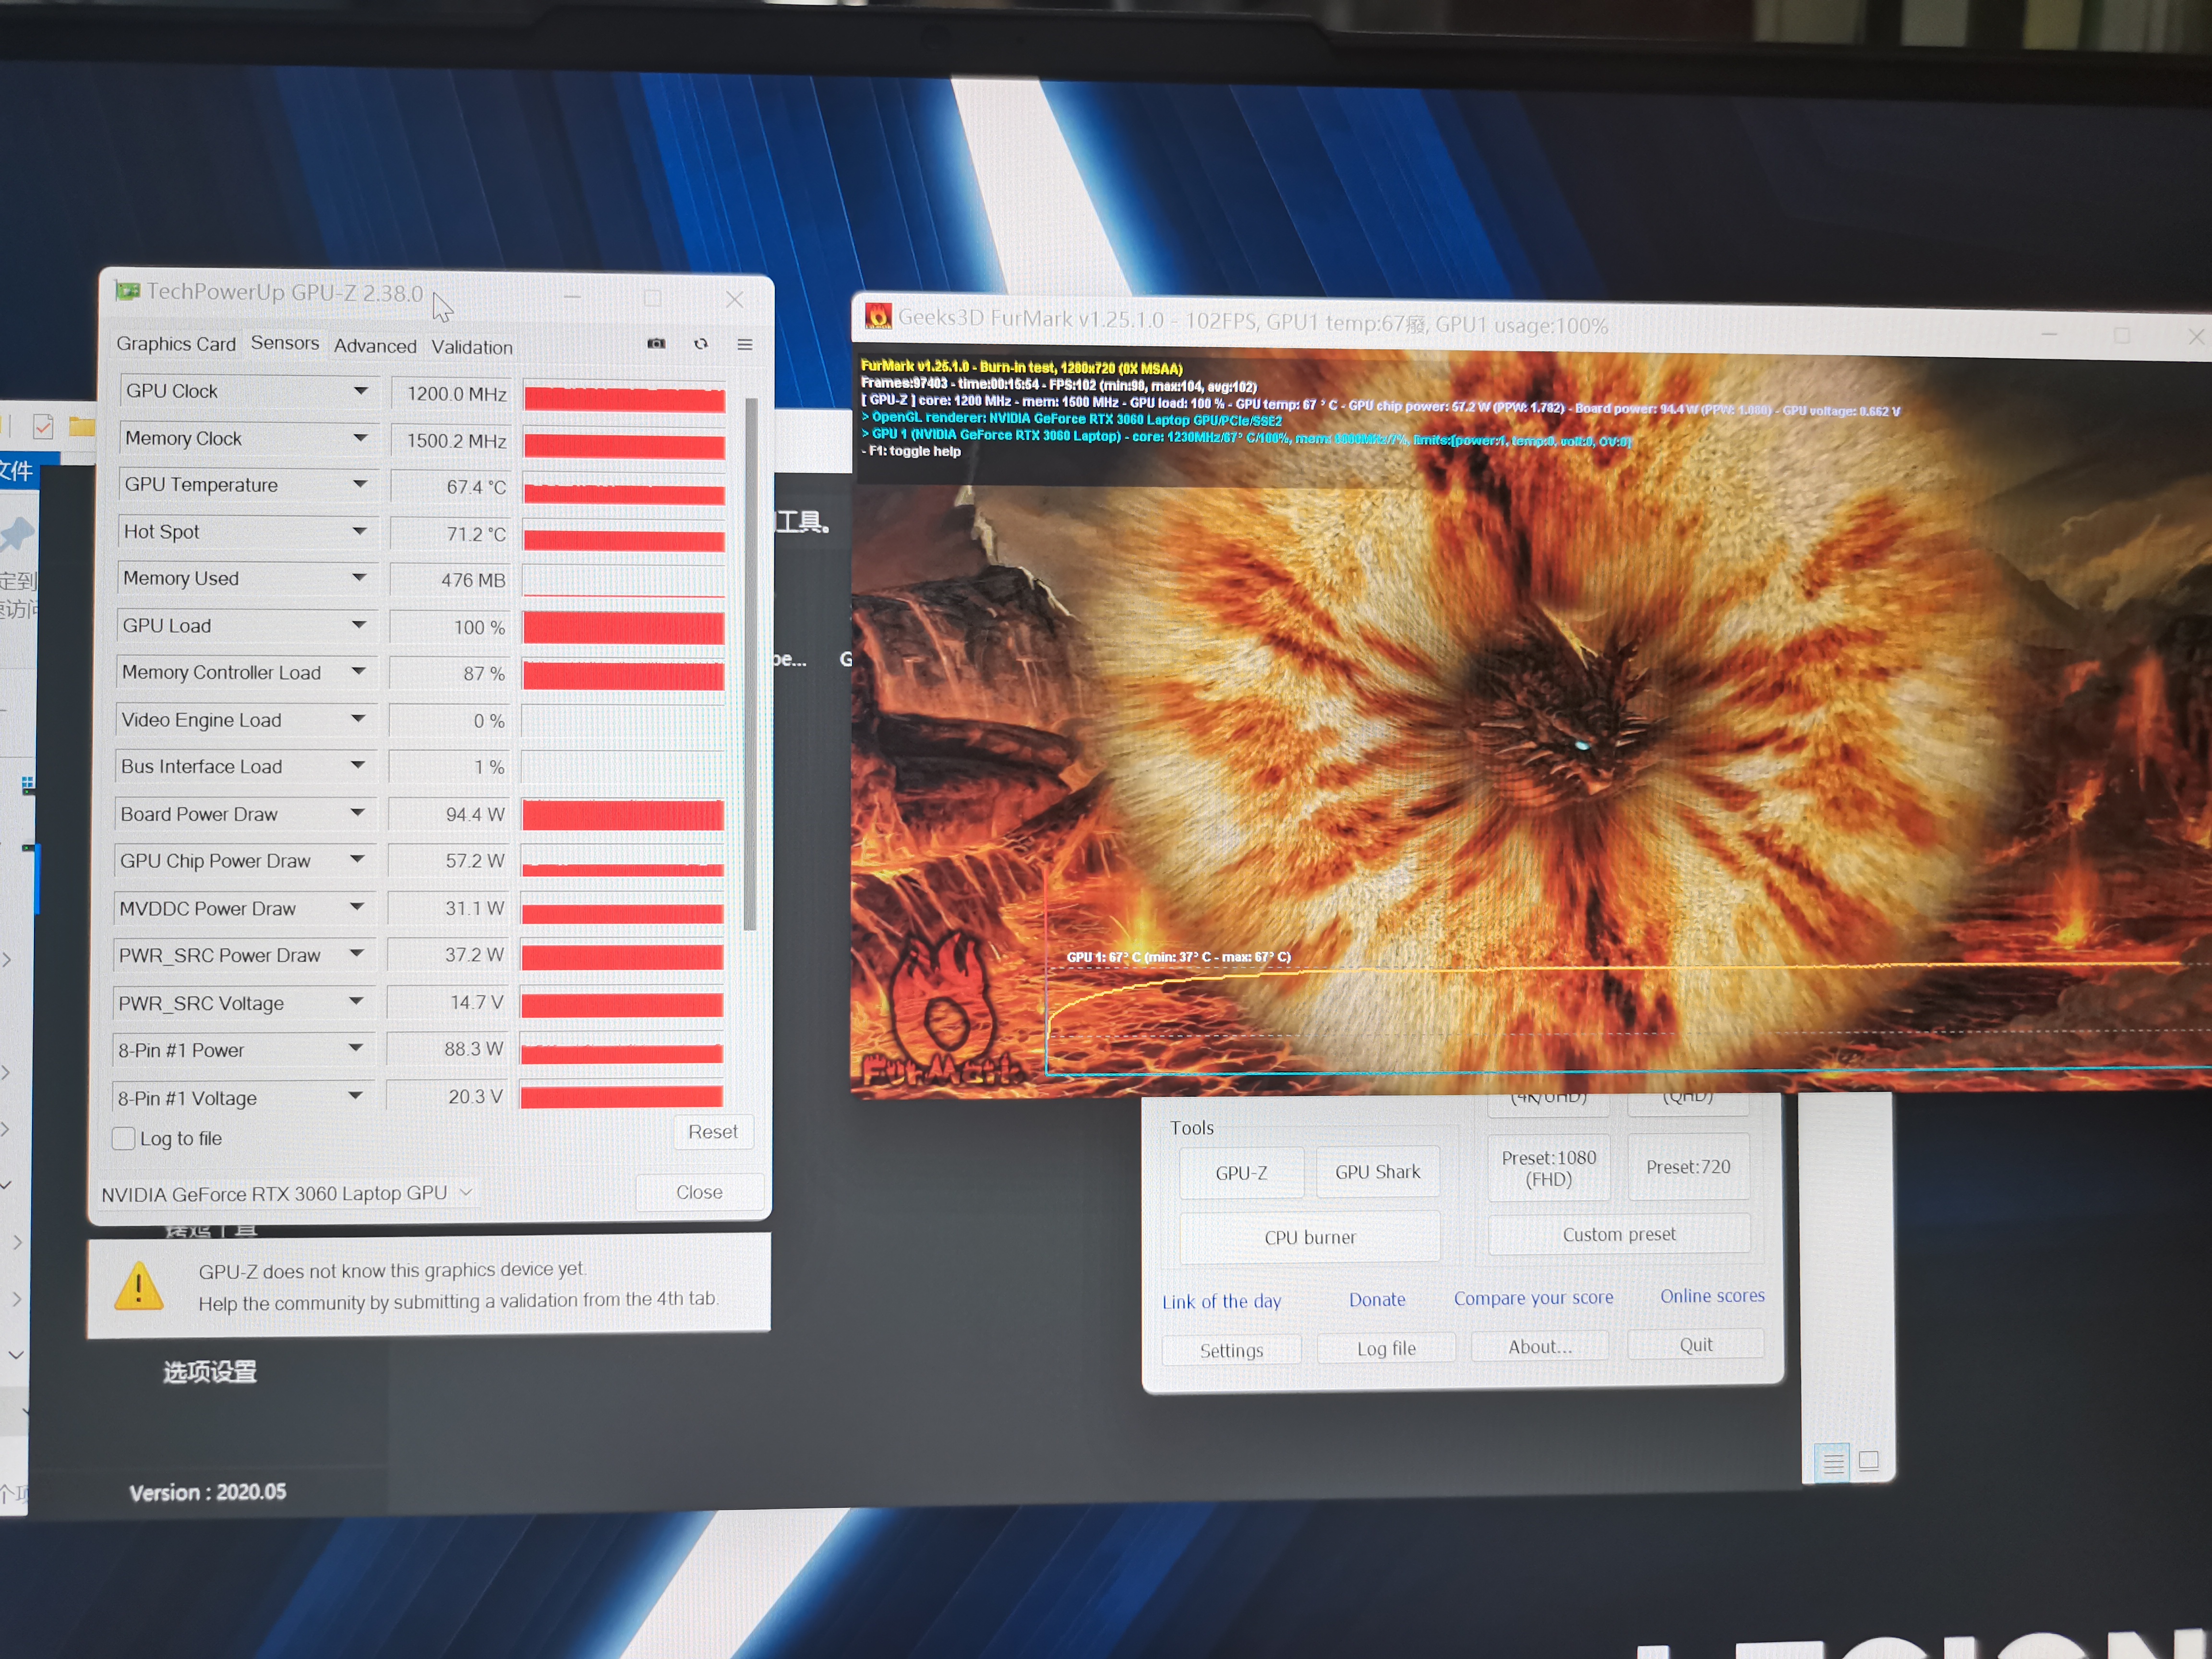The image size is (2212, 1659).
Task: Open the MVDDC Power Draw dropdown
Action: coord(356,906)
